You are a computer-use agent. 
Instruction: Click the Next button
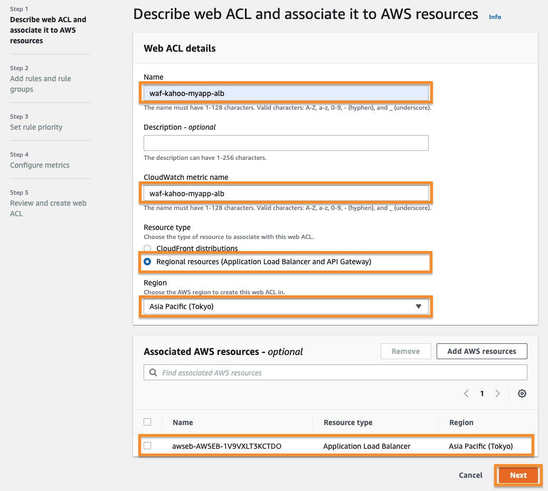tap(518, 475)
